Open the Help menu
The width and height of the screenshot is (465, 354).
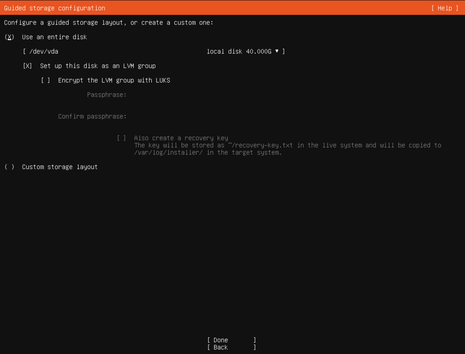click(x=445, y=8)
